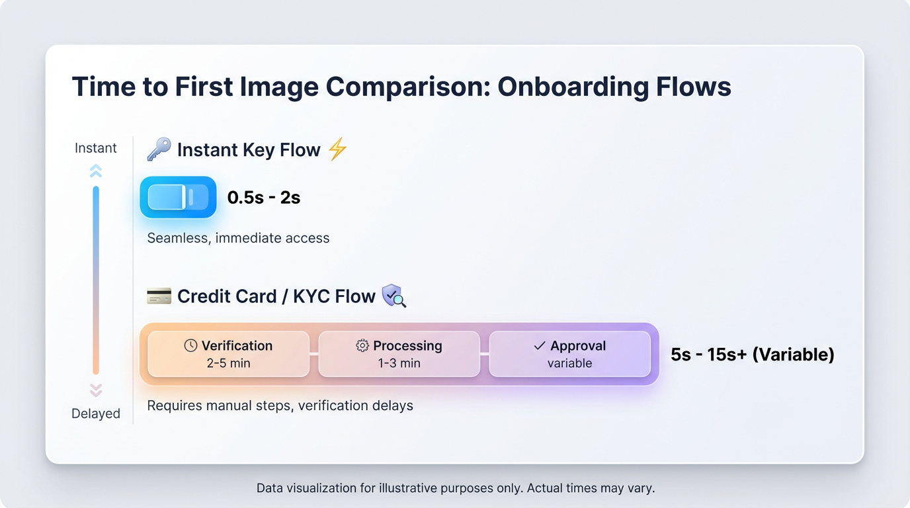910x508 pixels.
Task: Click the Instant Key Flow heading
Action: [x=249, y=150]
